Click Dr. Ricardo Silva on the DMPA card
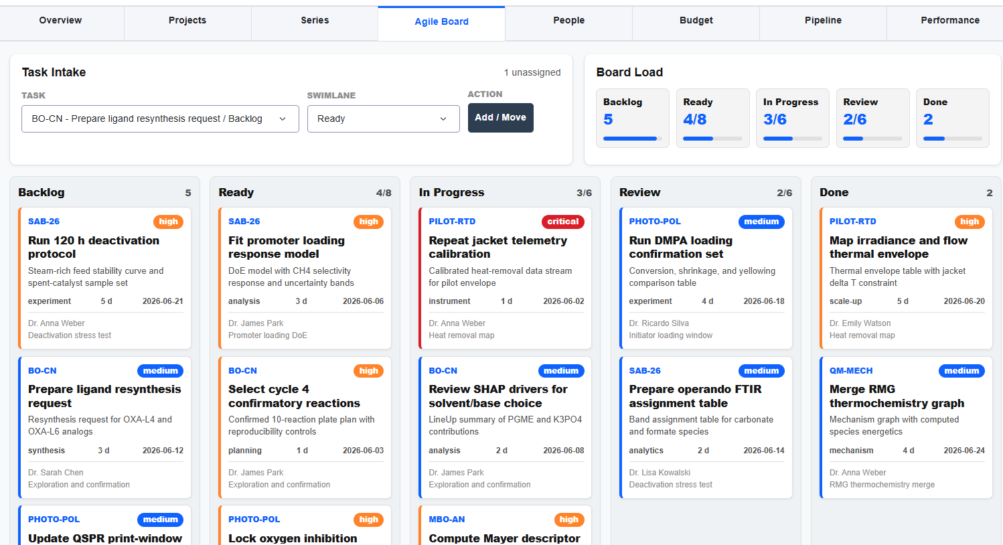Screen dimensions: 1003x545 [x=659, y=323]
